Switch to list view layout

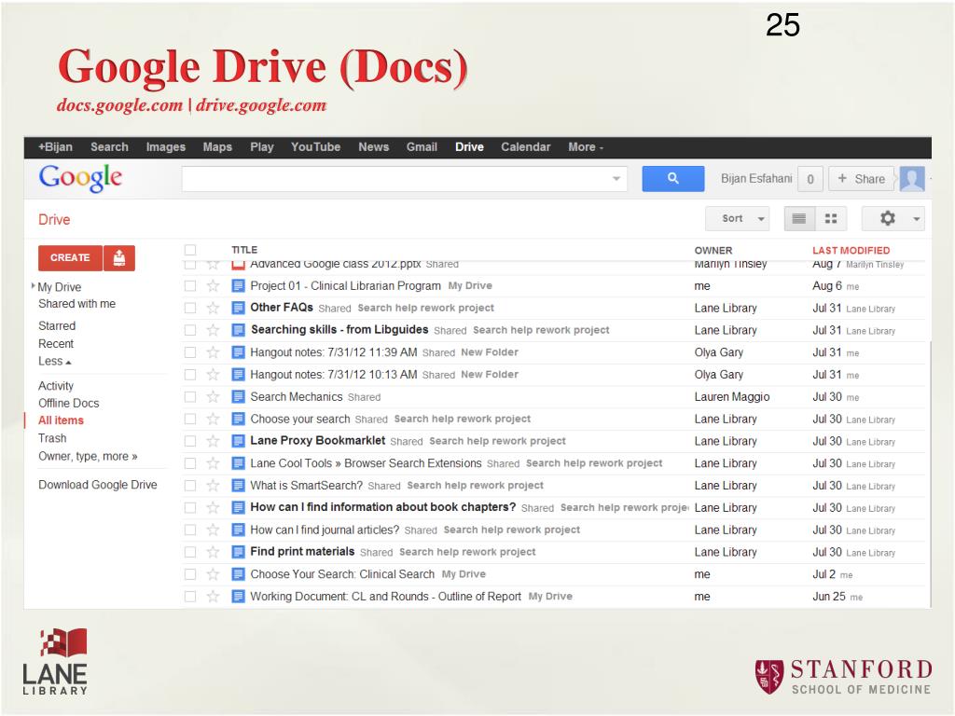point(798,219)
